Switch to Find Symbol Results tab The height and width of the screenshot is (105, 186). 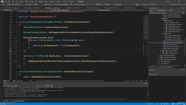tap(19, 101)
